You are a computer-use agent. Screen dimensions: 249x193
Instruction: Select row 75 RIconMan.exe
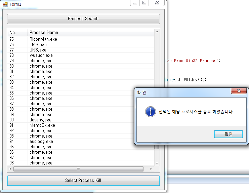[81, 39]
